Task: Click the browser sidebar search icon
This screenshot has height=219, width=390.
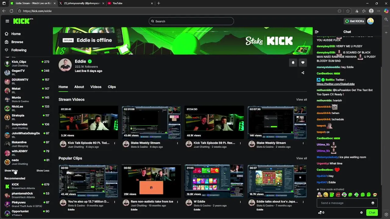Action: tap(386, 19)
